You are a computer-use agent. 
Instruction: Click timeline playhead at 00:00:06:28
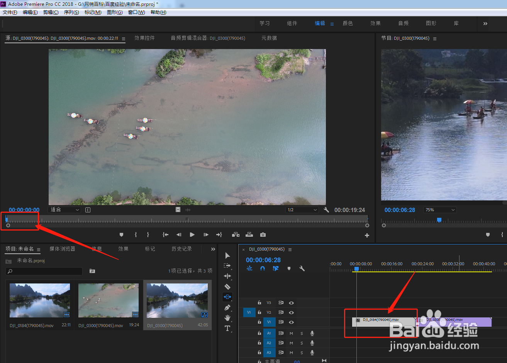(x=356, y=269)
